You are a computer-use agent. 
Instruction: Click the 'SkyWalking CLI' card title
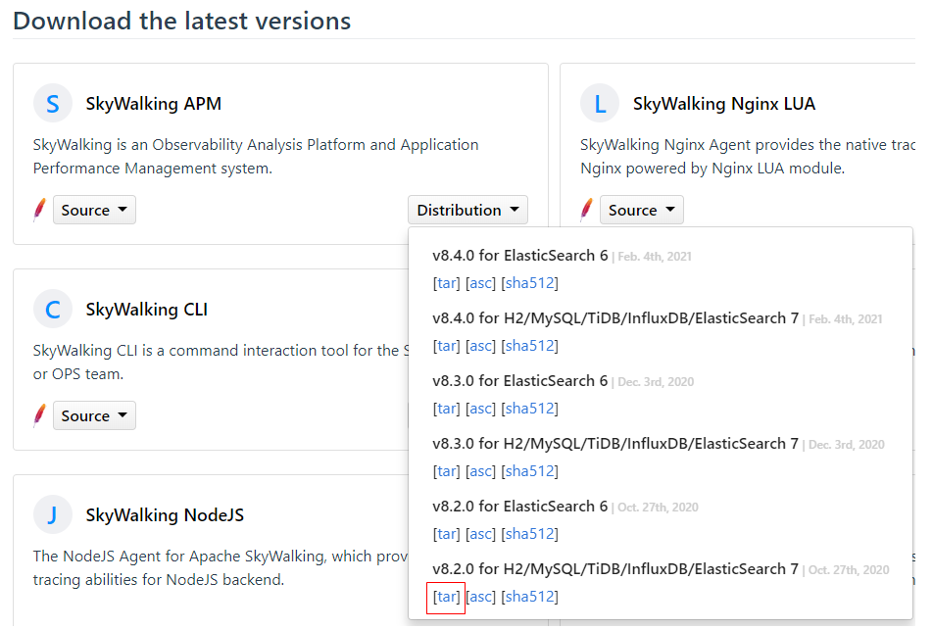(x=146, y=310)
